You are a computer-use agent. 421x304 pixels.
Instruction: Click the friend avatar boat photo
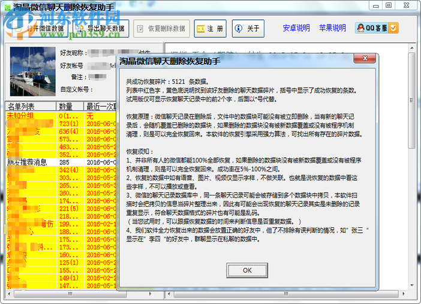pos(33,71)
